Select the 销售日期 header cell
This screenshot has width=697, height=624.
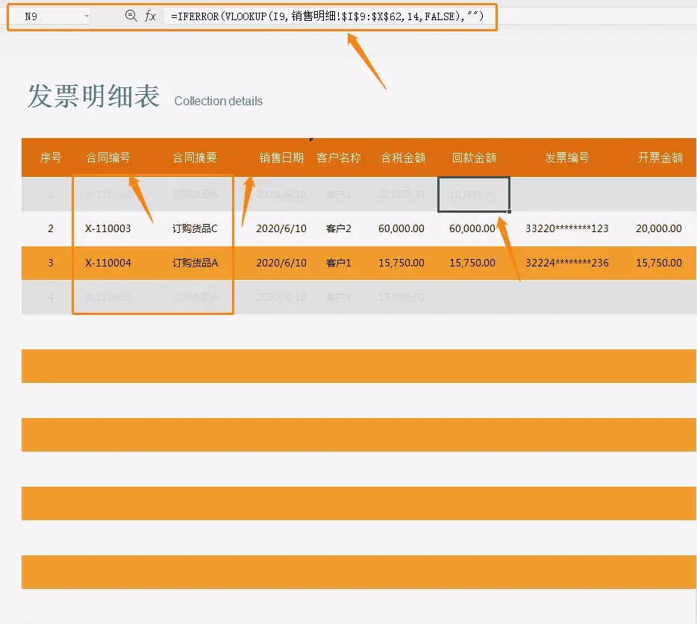pos(281,157)
